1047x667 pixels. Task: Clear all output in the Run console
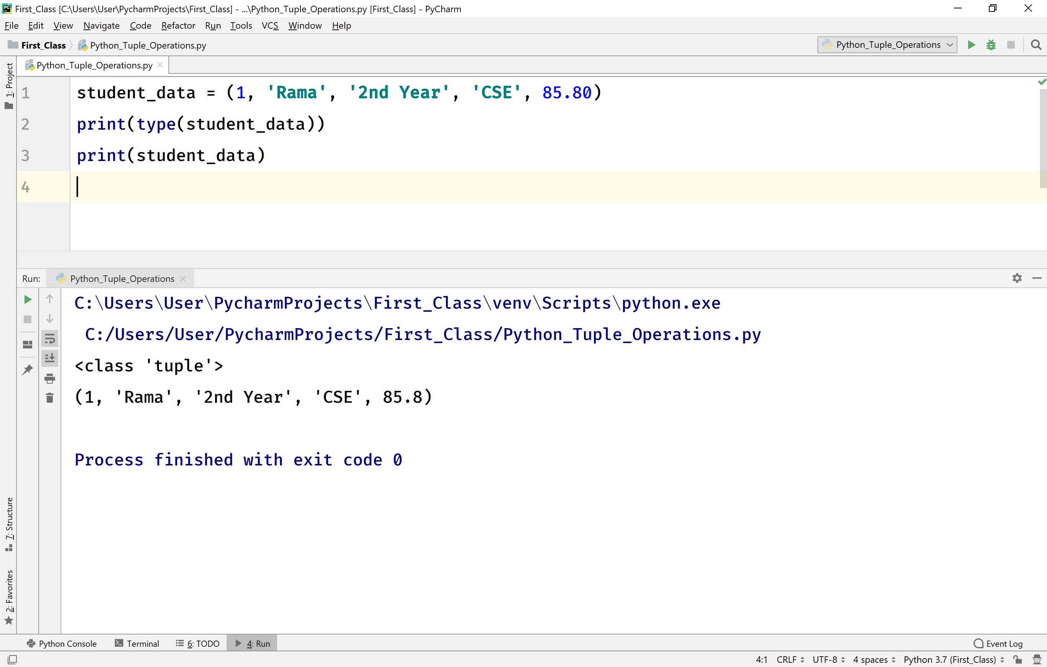(x=50, y=397)
